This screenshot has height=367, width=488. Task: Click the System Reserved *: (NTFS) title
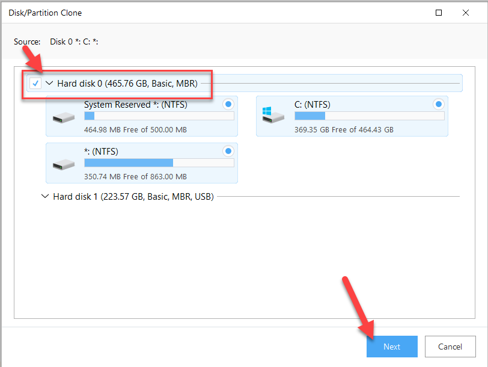click(x=136, y=105)
